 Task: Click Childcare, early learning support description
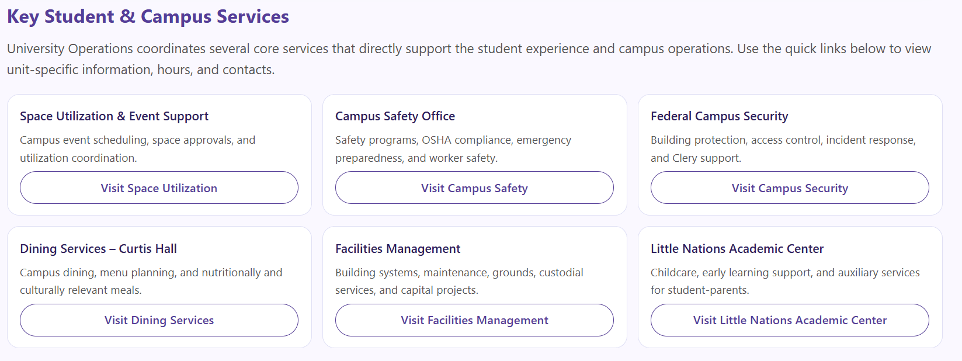pyautogui.click(x=785, y=281)
